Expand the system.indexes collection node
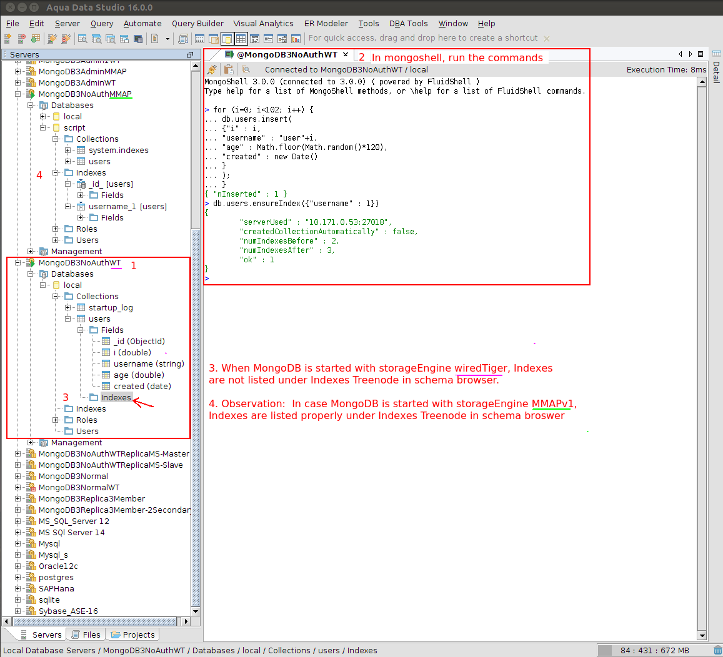 click(x=67, y=150)
